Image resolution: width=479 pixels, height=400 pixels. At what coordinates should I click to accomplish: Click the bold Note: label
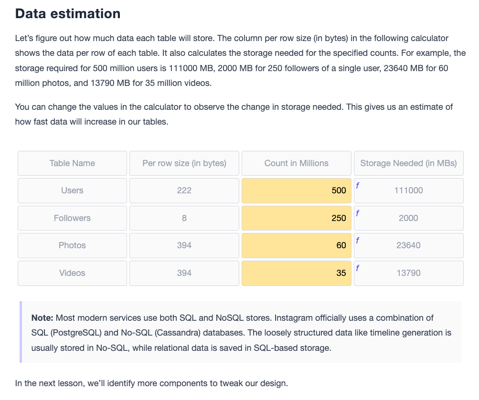[x=42, y=318]
